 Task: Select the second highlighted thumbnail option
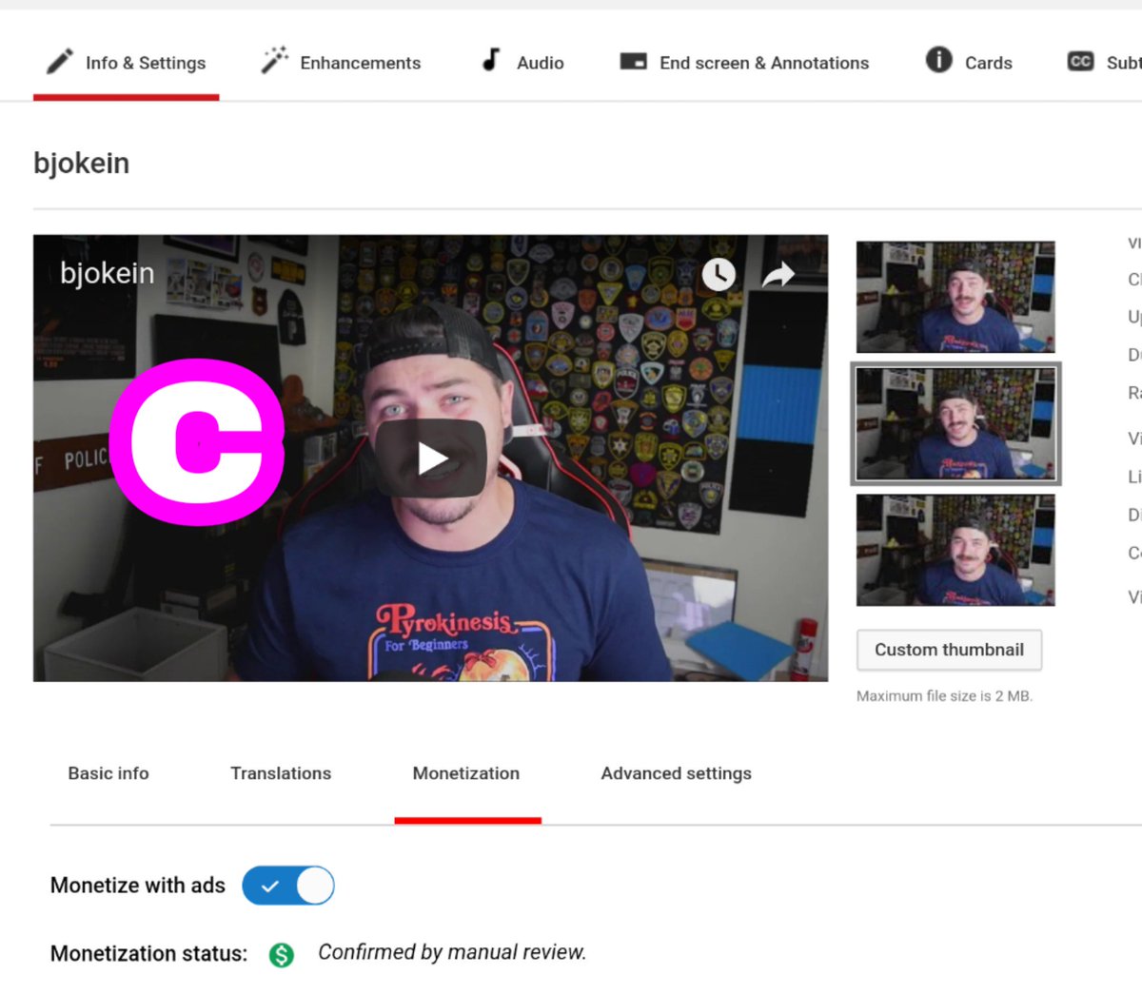point(955,423)
